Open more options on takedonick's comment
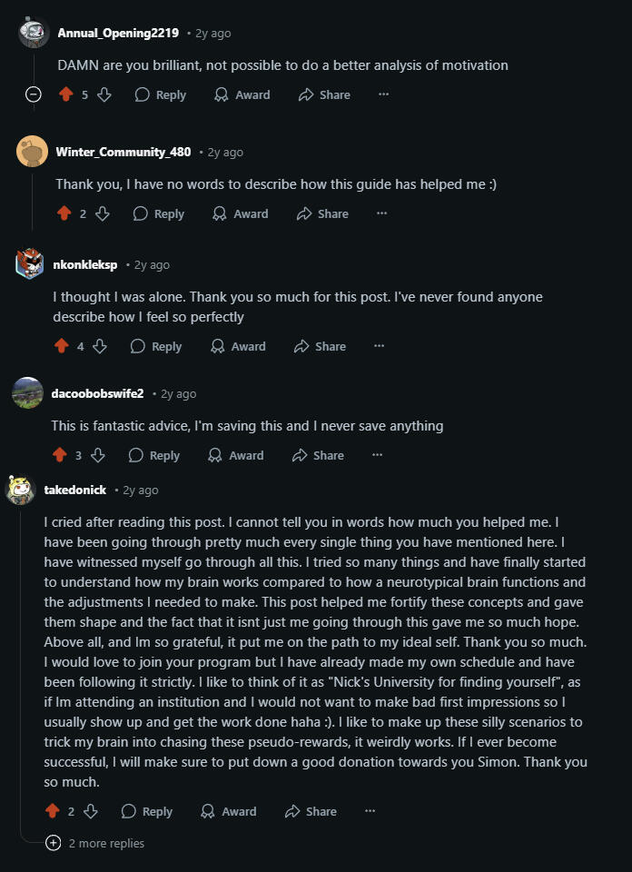632x872 pixels. click(370, 811)
